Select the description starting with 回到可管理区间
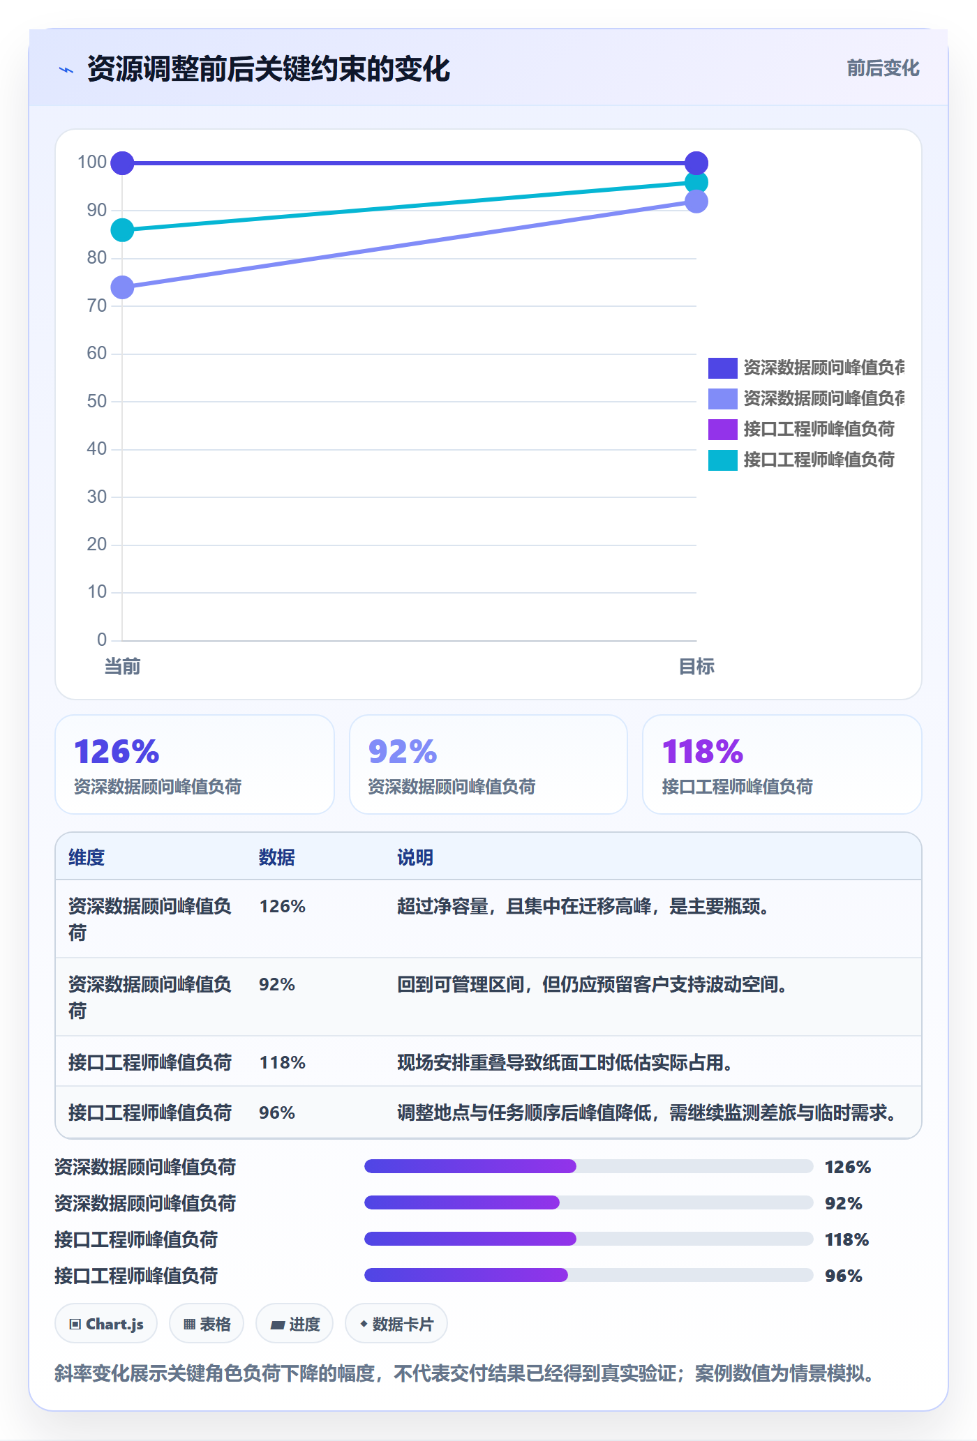Screen dimensions: 977x1441 [x=592, y=984]
